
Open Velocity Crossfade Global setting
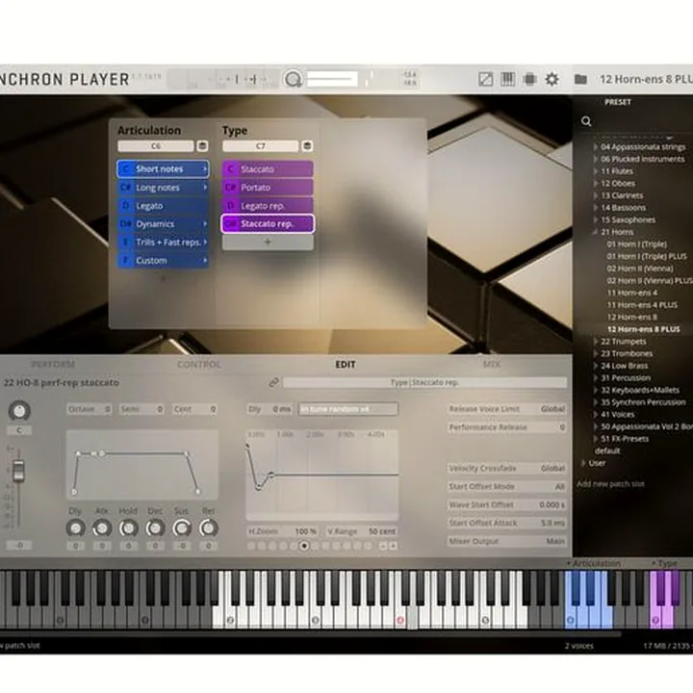[x=507, y=468]
